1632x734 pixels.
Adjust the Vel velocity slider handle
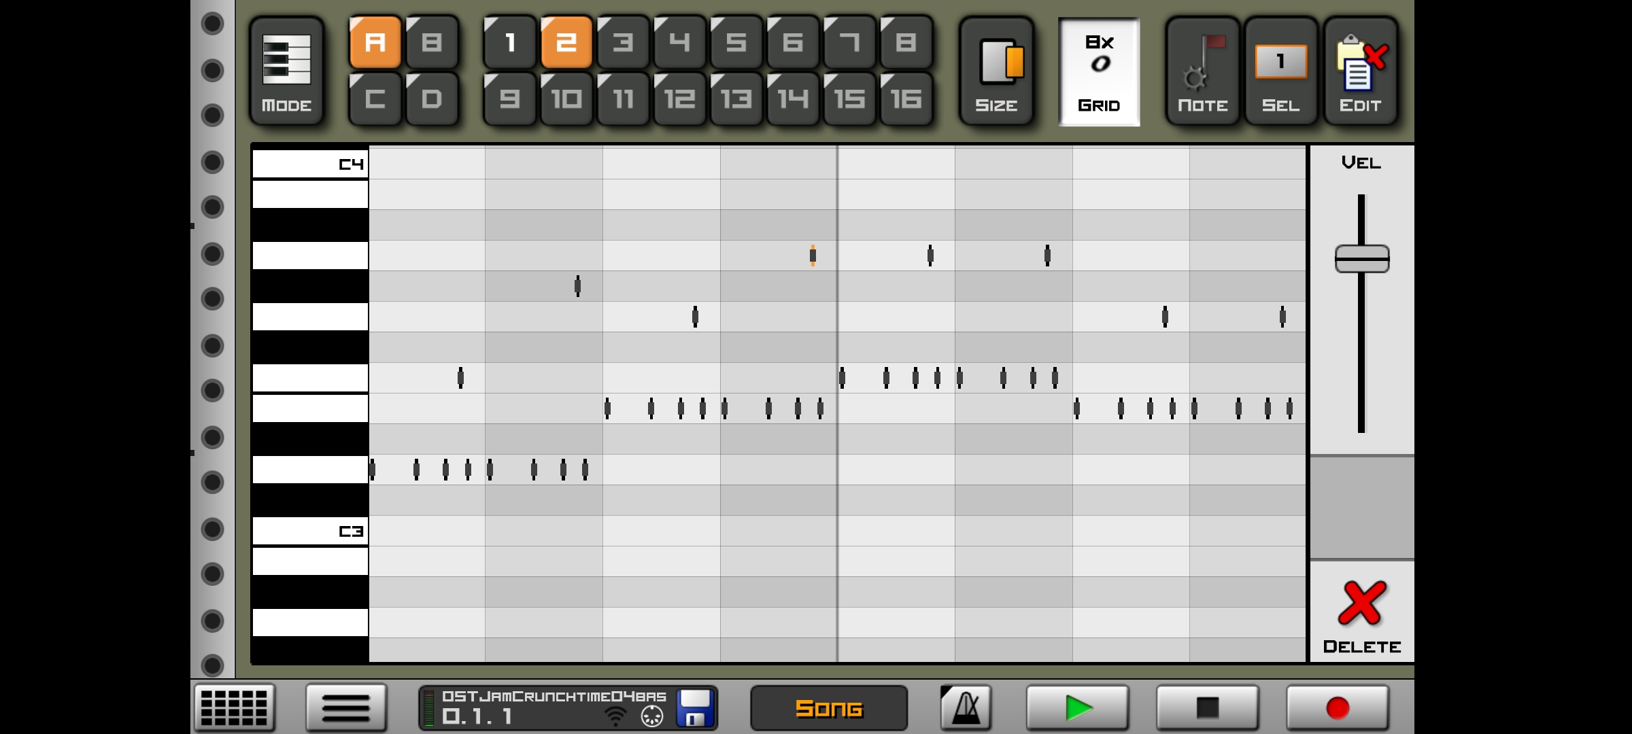(1362, 259)
